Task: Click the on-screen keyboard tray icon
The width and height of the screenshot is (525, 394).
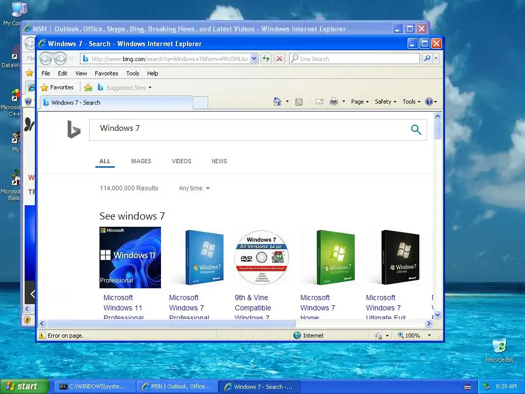Action: pos(468,387)
